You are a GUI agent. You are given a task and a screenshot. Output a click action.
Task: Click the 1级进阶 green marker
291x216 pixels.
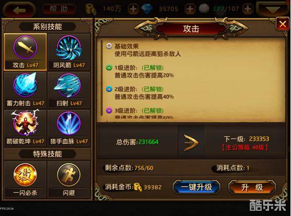pos(109,68)
